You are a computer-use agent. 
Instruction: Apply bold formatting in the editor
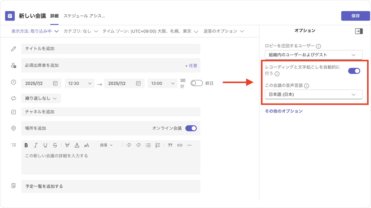tap(26, 145)
